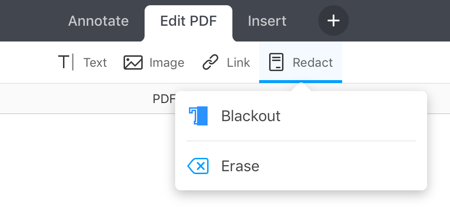This screenshot has height=207, width=450.
Task: Choose Erase from the Redact popup
Action: (x=240, y=166)
